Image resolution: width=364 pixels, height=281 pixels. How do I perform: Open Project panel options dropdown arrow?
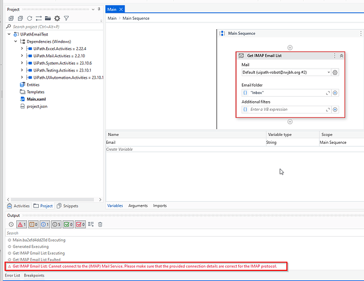pos(93,10)
